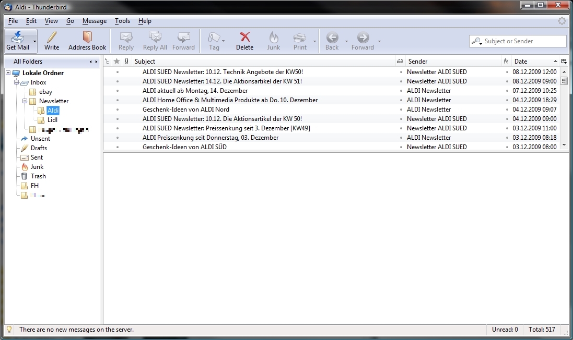The width and height of the screenshot is (573, 340).
Task: Open the column picker icon
Action: (x=564, y=62)
